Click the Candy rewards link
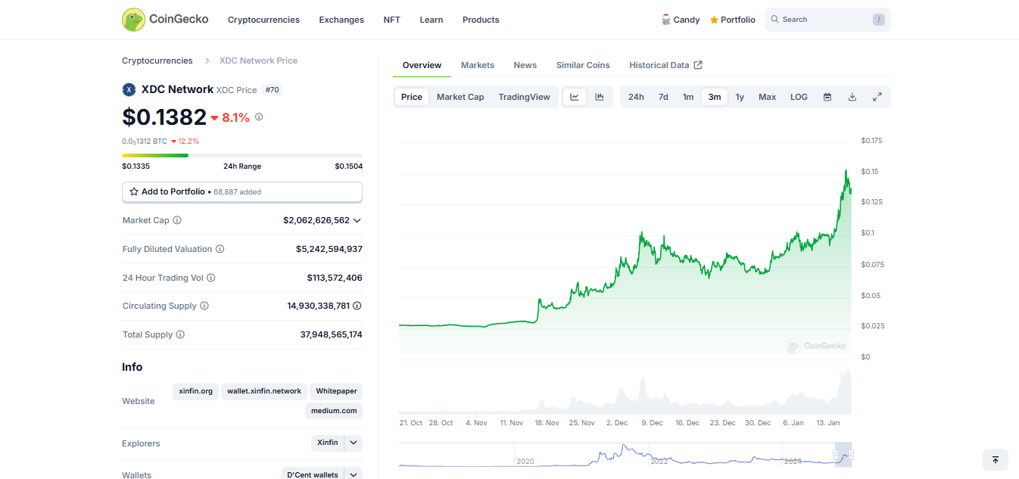Screen dimensions: 1019x479 click(680, 20)
